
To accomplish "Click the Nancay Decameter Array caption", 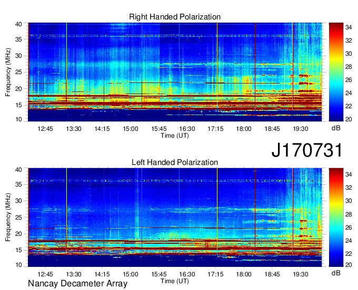I will click(x=77, y=283).
